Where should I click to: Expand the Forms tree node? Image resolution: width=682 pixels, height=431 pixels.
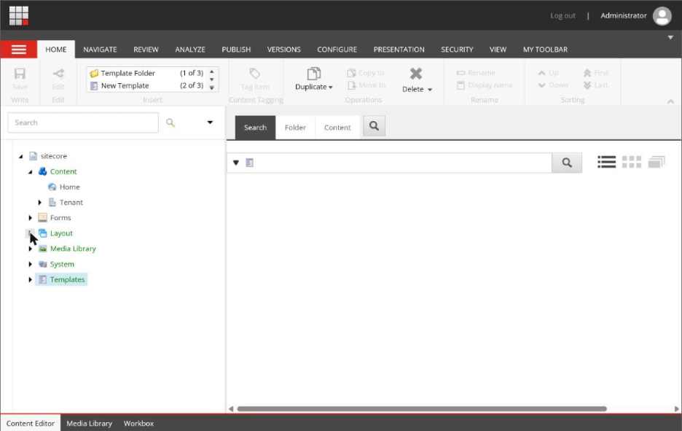(x=31, y=217)
